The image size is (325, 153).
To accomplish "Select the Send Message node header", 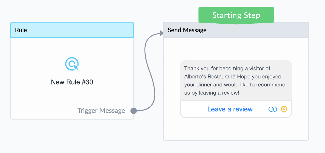I will pyautogui.click(x=236, y=30).
